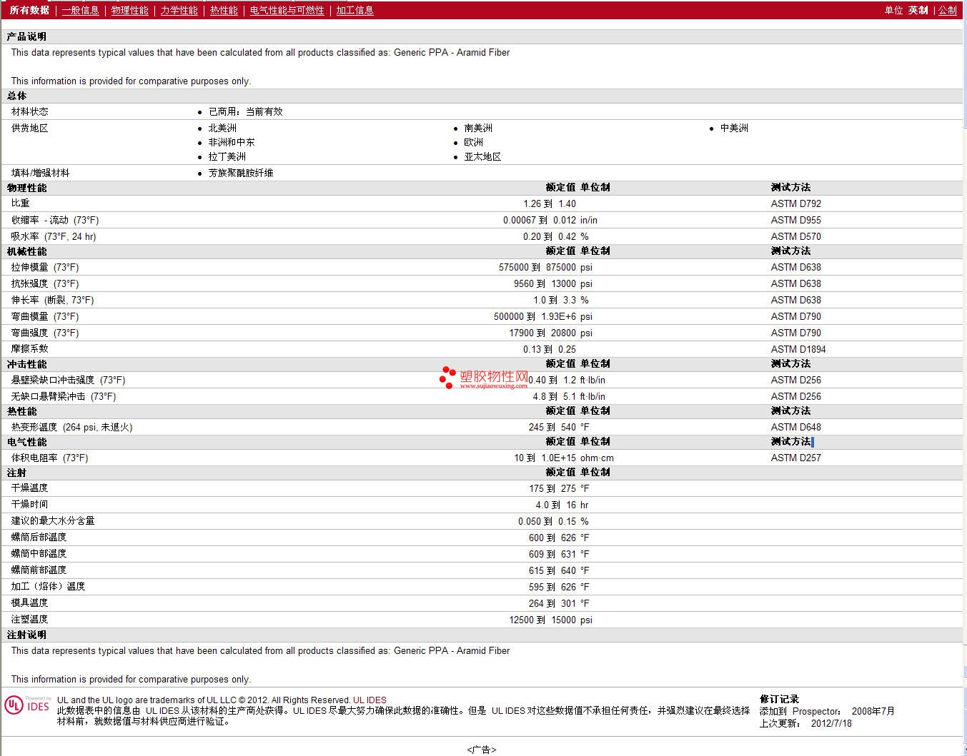
Task: Click 非洲和中东 region entry
Action: 232,142
